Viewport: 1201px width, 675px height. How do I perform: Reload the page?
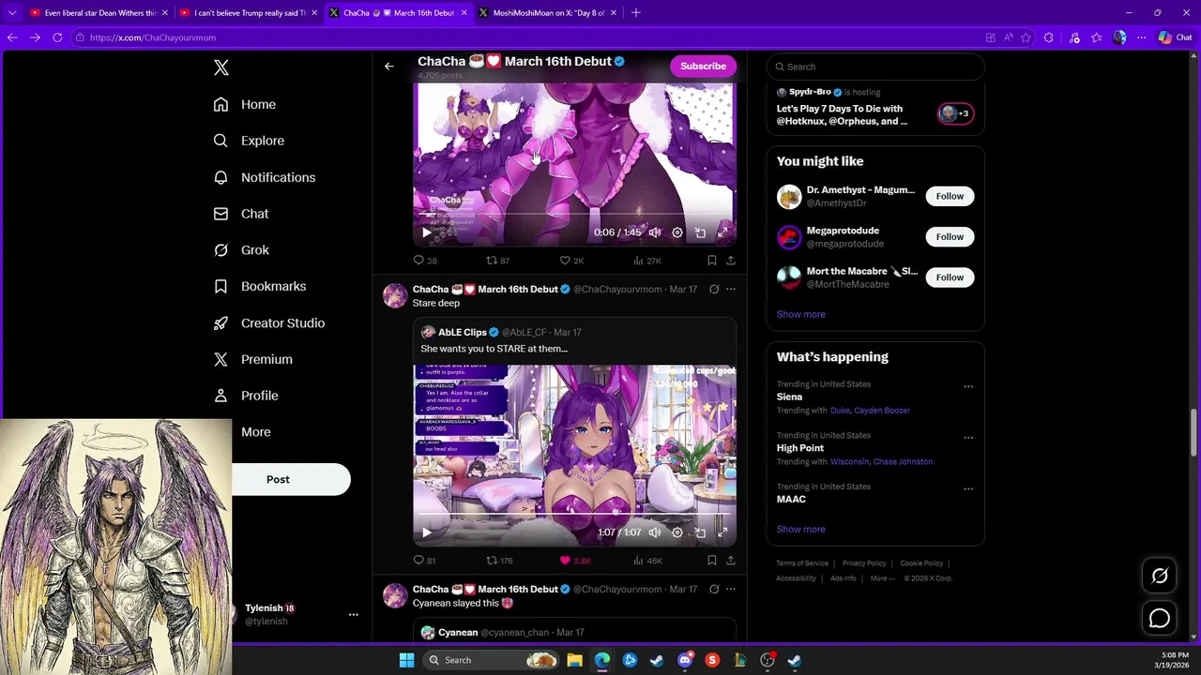coord(57,37)
